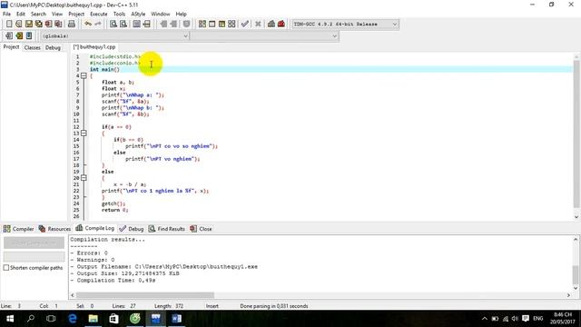
Task: Switch to the Debug sidebar tab
Action: [53, 47]
